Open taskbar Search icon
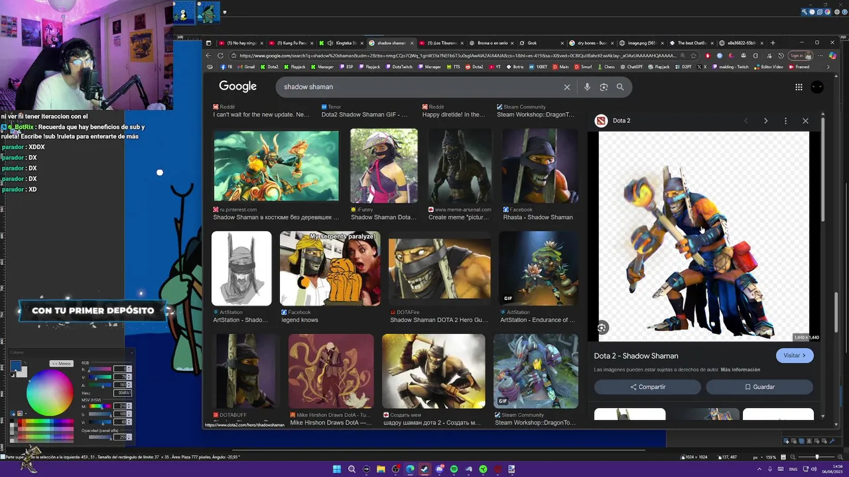The height and width of the screenshot is (477, 849). (352, 469)
